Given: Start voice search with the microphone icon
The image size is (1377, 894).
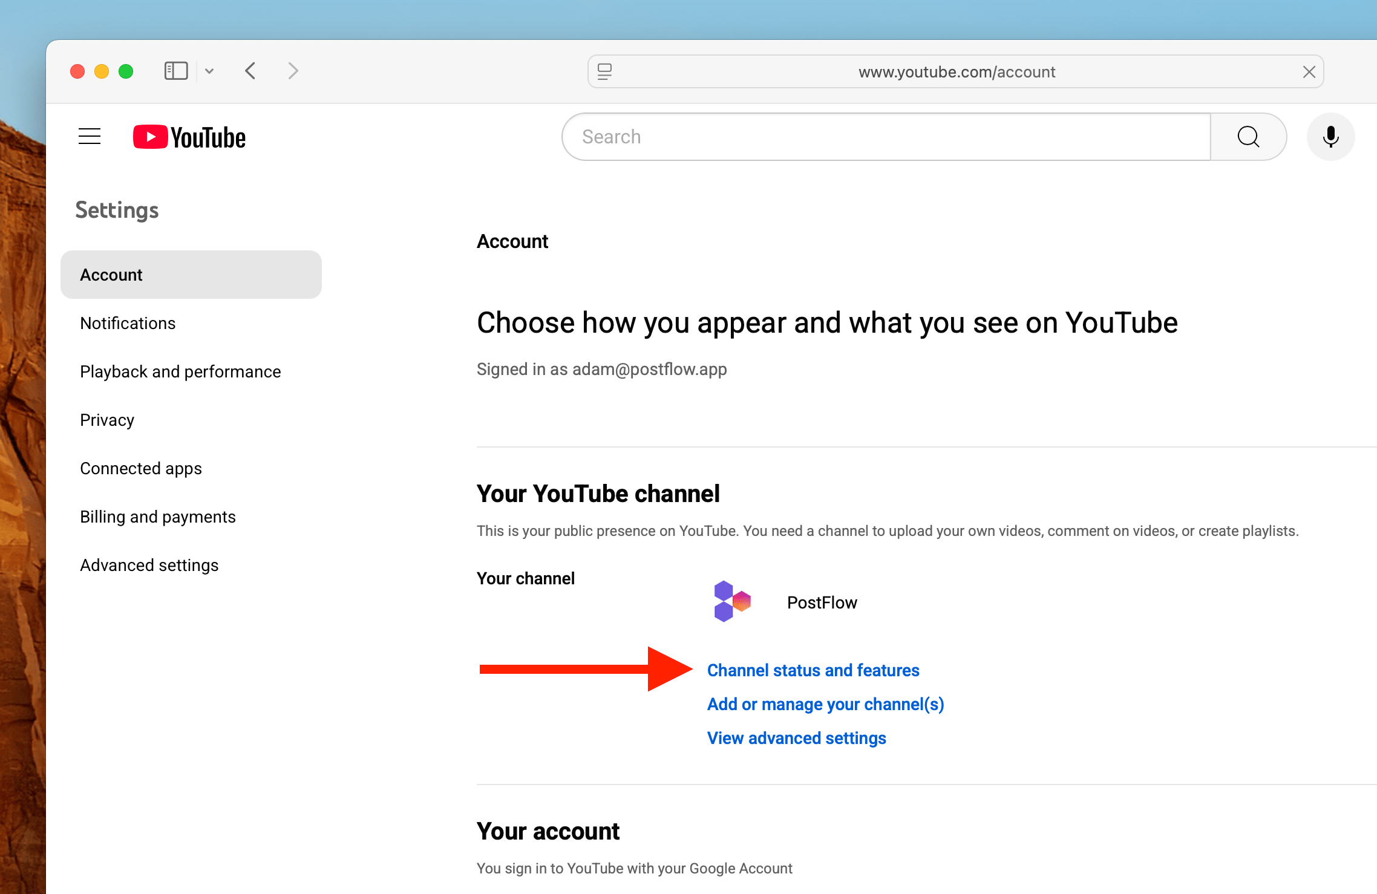Looking at the screenshot, I should pos(1330,136).
